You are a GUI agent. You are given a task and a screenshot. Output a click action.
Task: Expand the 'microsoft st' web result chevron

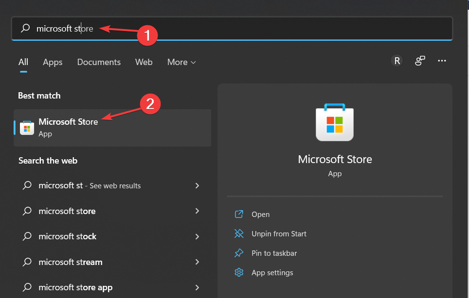point(197,185)
